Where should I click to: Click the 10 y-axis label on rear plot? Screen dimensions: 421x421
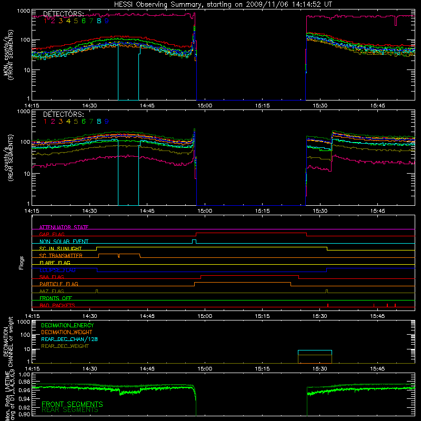[27, 174]
